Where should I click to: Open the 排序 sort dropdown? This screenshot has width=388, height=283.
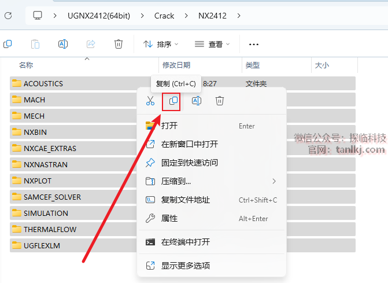[161, 45]
